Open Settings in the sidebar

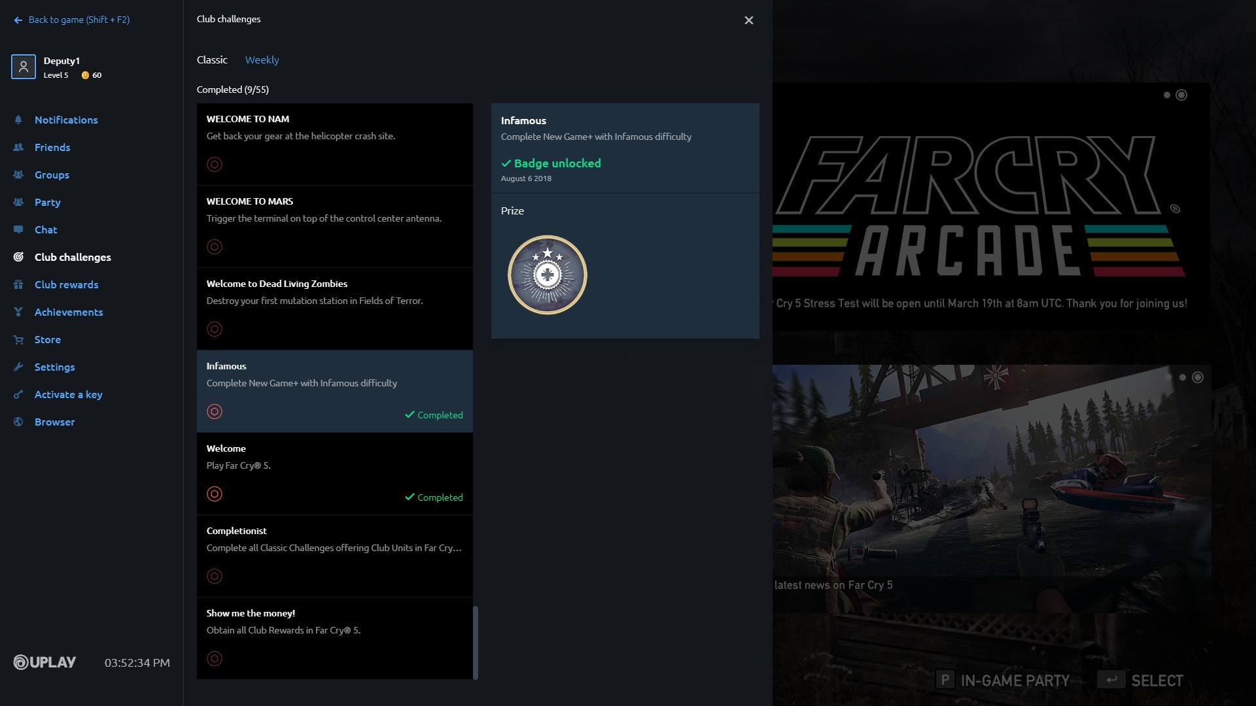point(54,367)
